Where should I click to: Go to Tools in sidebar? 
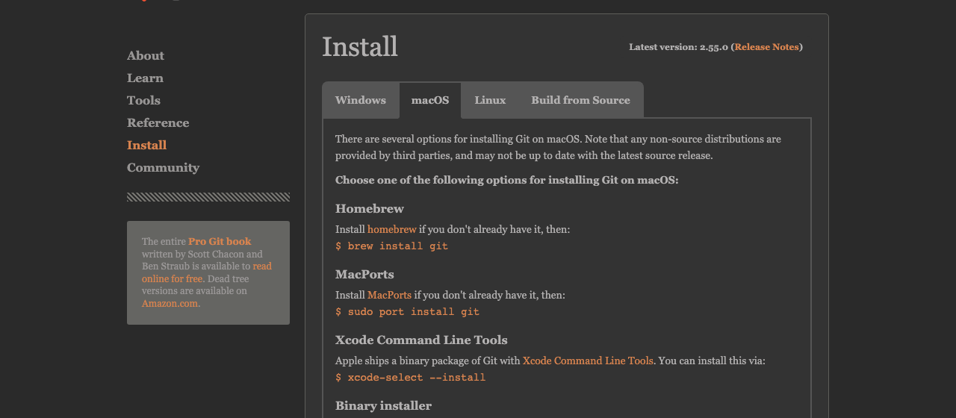(143, 100)
